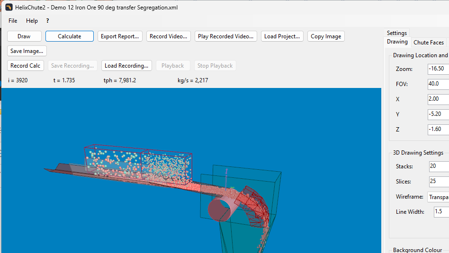Click the HelixChute2 app icon in title bar
The image size is (449, 253).
point(9,8)
